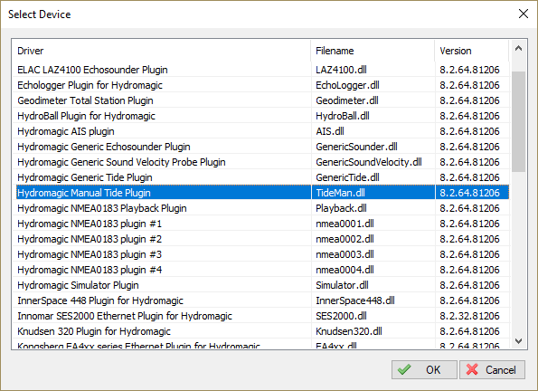Select Hydromagic NMEA0183 plugin #1
Viewport: 538px width, 391px height.
point(90,224)
